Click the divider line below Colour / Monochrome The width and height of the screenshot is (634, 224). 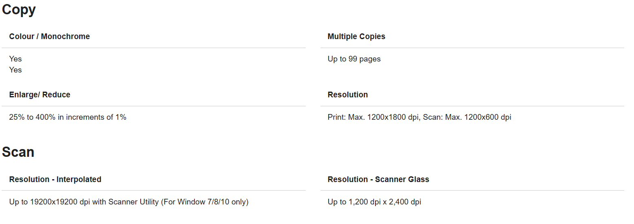pyautogui.click(x=154, y=48)
